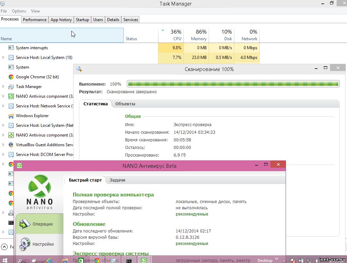The width and height of the screenshot is (347, 263).
Task: Click the Status column header
Action: tap(141, 35)
